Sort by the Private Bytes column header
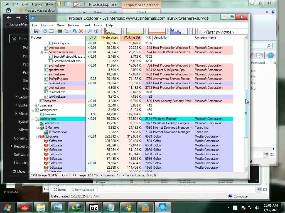The image size is (285, 213). (108, 38)
